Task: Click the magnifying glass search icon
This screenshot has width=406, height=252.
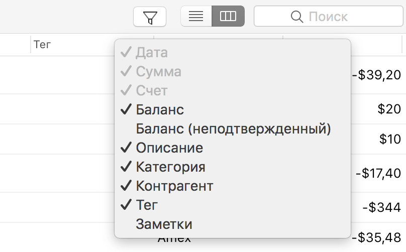Action: (x=297, y=17)
